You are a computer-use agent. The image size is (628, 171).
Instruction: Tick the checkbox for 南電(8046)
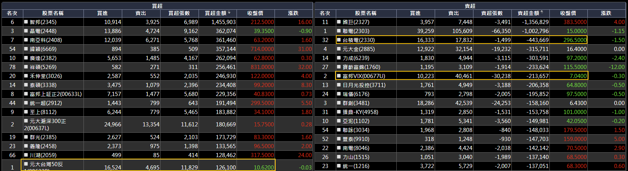click(x=339, y=148)
